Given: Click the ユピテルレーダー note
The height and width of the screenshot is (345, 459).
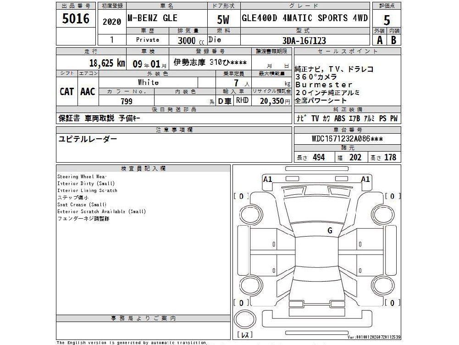Looking at the screenshot, I should coord(88,139).
